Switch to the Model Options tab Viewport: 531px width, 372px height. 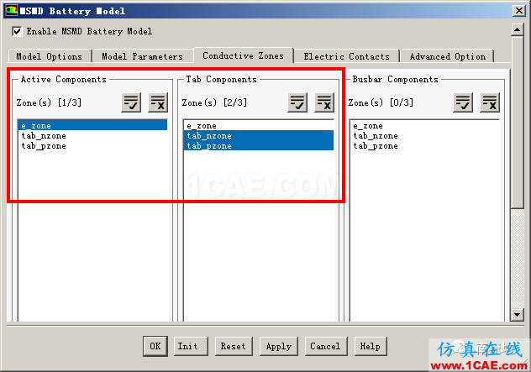coord(50,56)
